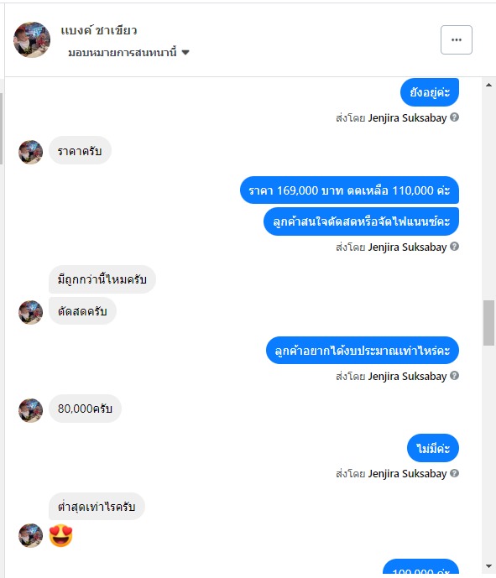Viewport: 496px width, 578px height.
Task: Click the scrollbar down arrow
Action: point(489,565)
